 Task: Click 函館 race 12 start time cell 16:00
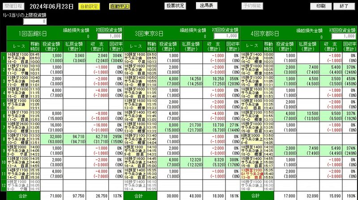click(35, 185)
